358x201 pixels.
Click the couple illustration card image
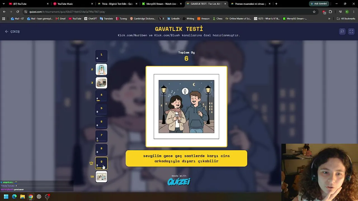click(x=186, y=107)
